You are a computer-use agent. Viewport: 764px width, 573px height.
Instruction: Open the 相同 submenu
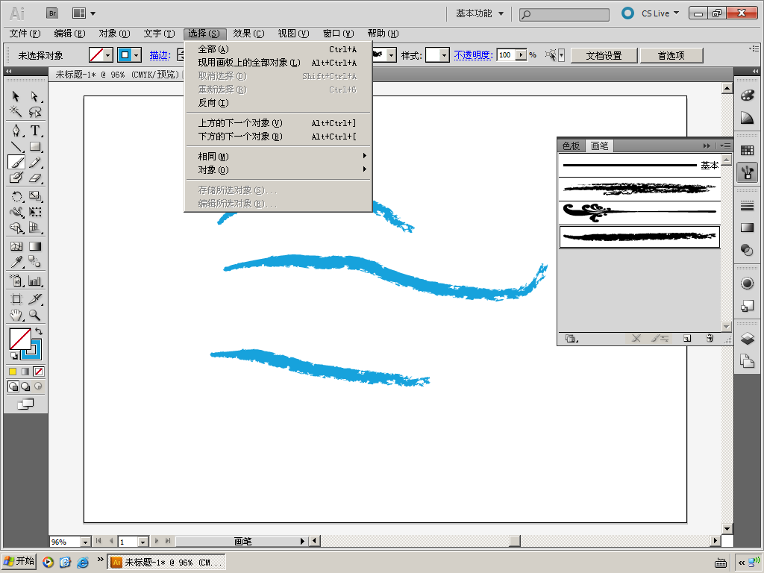click(x=278, y=157)
